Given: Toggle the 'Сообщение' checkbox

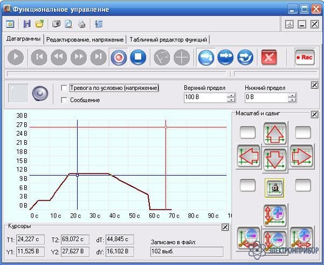Looking at the screenshot, I should (64, 100).
